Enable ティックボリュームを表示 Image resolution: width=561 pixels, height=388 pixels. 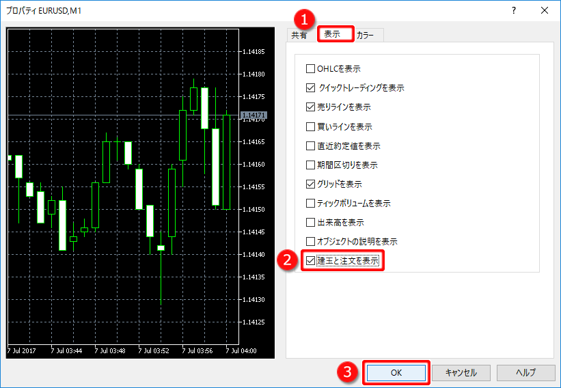pyautogui.click(x=311, y=203)
